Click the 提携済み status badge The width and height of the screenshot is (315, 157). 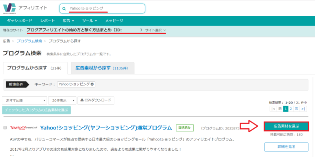point(185,128)
